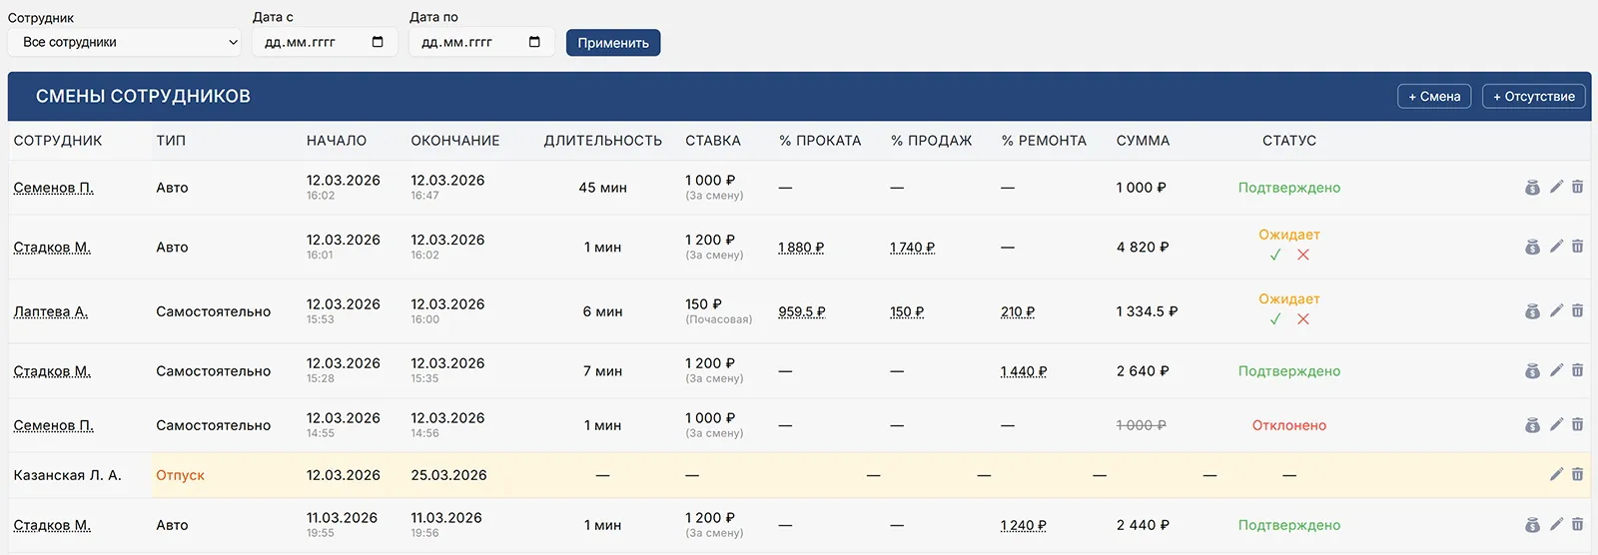Click rental amount 959.5 ₽
Viewport: 1598px width, 555px height.
click(802, 311)
